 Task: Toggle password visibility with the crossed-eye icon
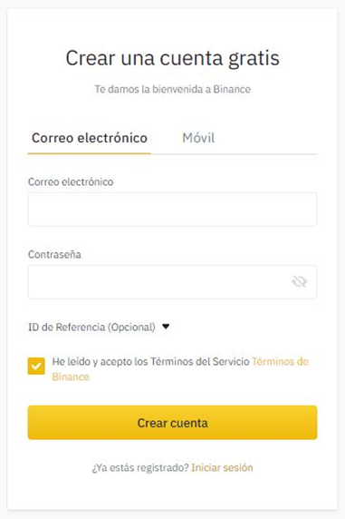point(300,281)
